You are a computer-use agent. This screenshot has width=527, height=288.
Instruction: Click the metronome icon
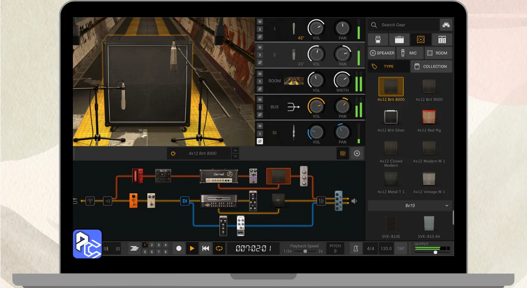pyautogui.click(x=354, y=249)
